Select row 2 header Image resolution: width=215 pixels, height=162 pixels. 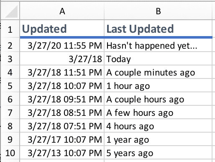point(10,45)
